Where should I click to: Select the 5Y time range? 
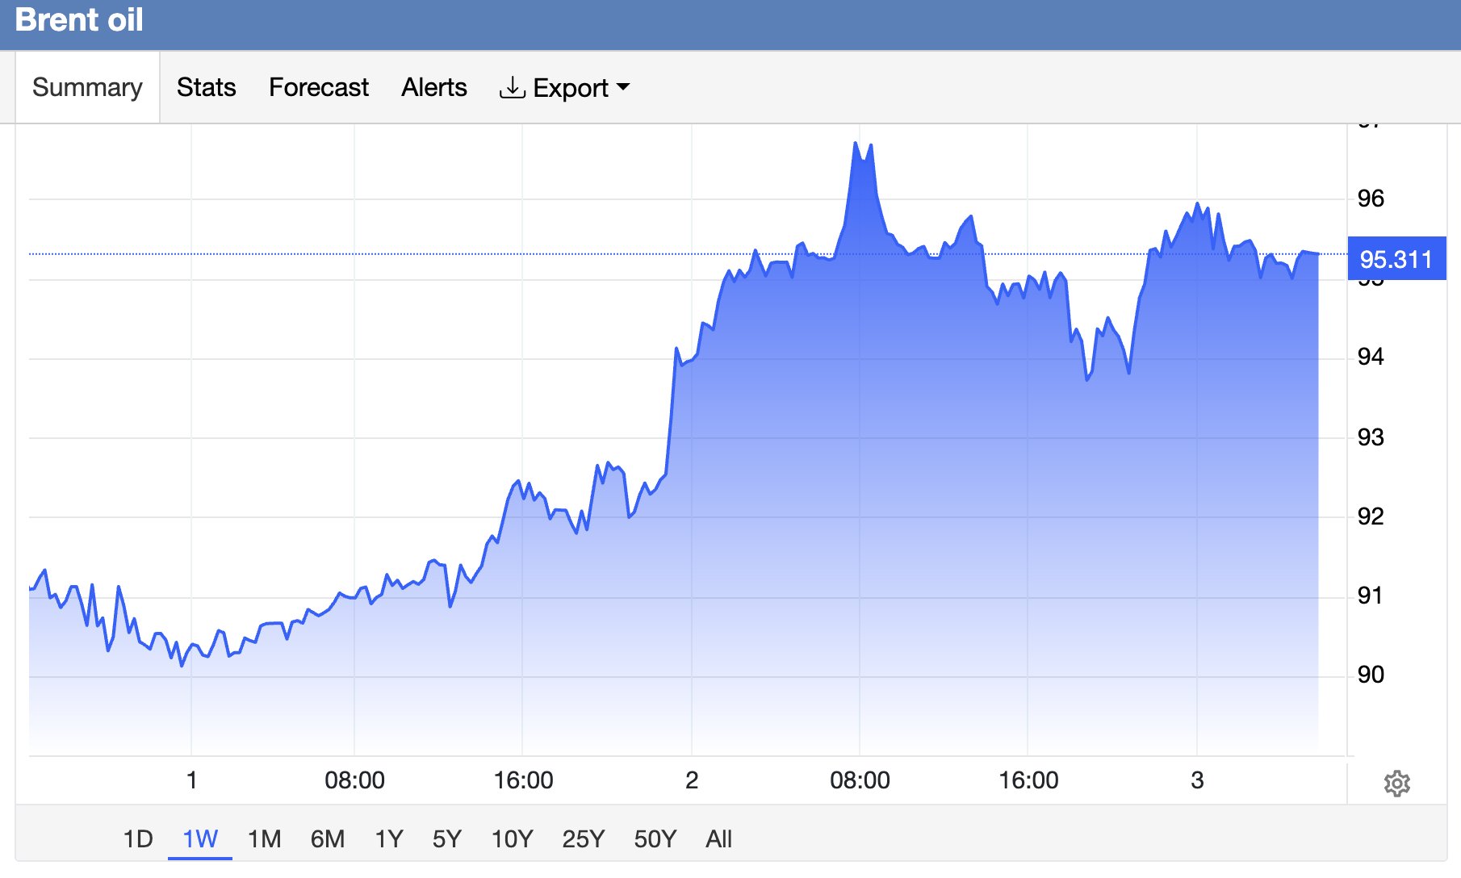click(447, 839)
